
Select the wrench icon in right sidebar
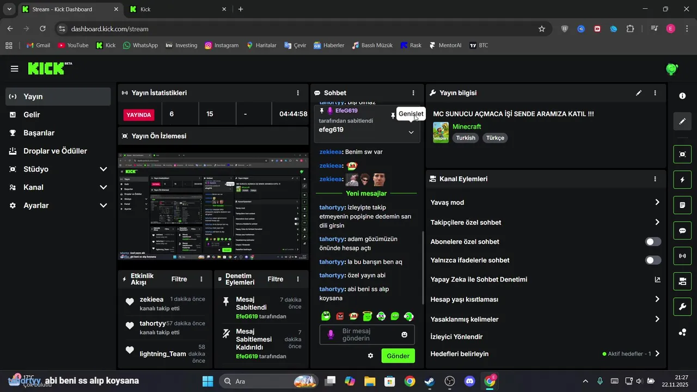(682, 307)
